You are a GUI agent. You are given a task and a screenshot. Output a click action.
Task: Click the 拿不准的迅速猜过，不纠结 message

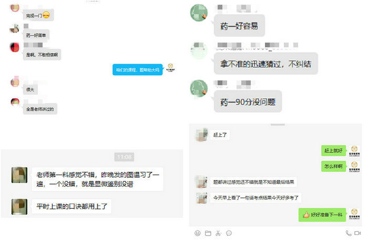266,64
